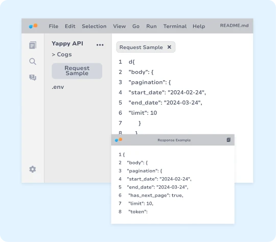Open the explorer files icon in sidebar
The height and width of the screenshot is (242, 276).
(x=33, y=45)
